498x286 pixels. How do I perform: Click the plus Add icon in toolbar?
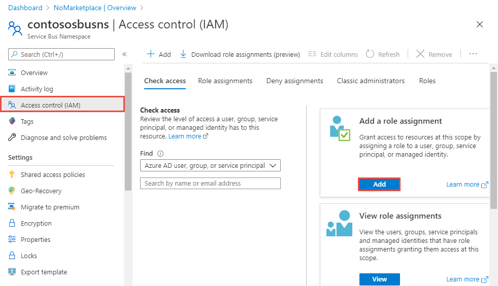coord(151,54)
